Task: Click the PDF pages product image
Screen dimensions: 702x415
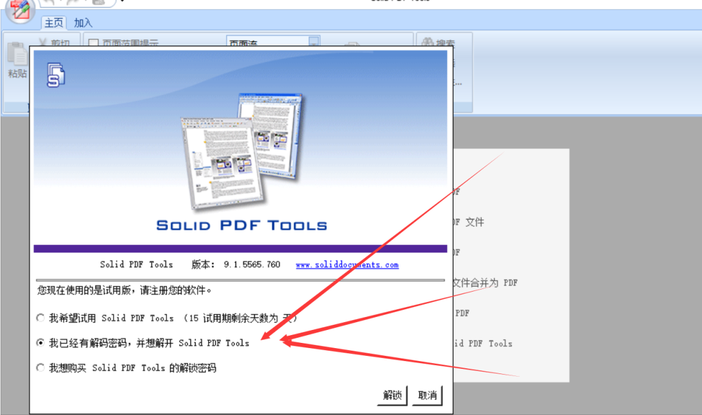Action: (242, 151)
